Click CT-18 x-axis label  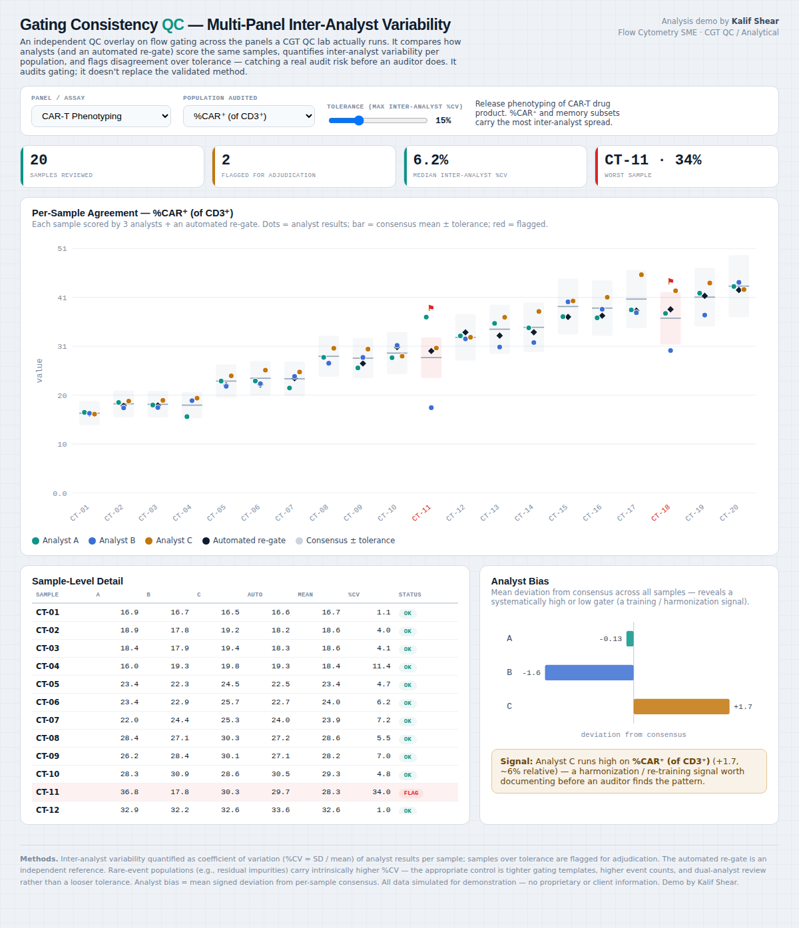[661, 513]
